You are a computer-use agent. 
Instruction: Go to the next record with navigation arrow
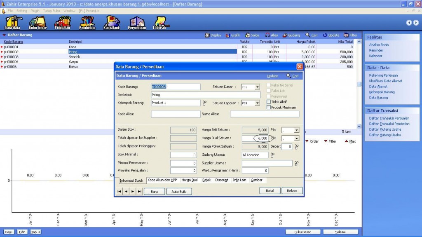pos(133,192)
